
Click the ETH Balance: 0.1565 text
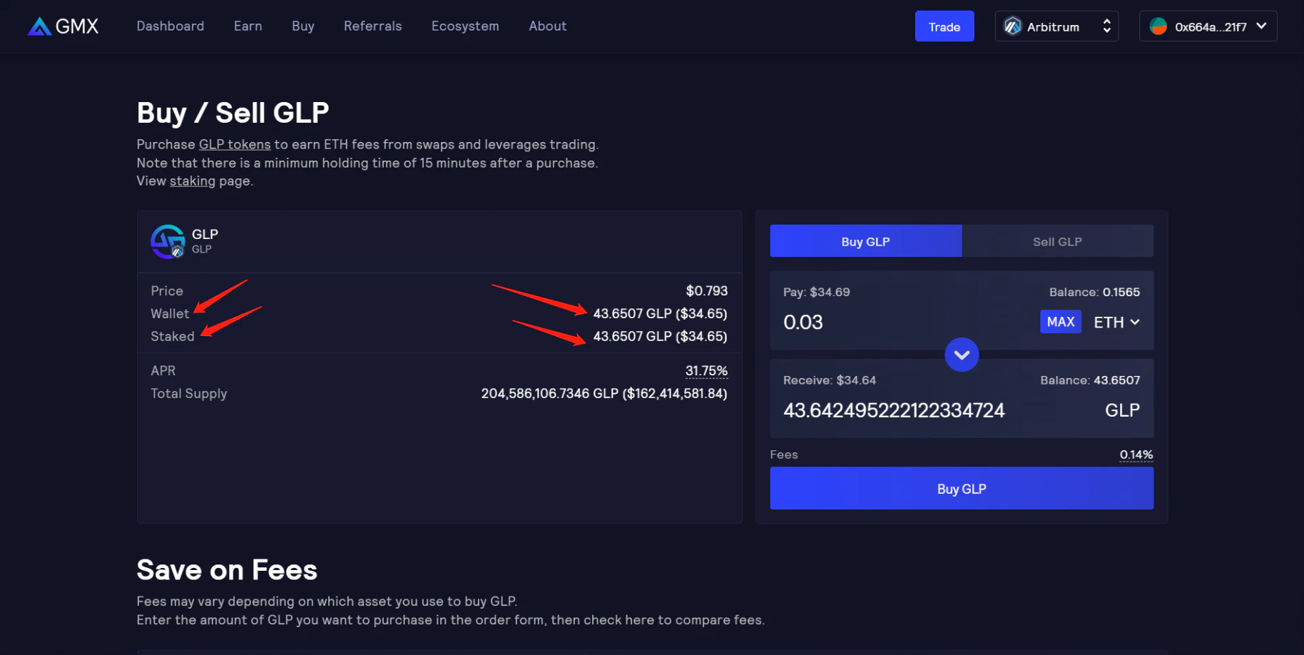(1094, 292)
